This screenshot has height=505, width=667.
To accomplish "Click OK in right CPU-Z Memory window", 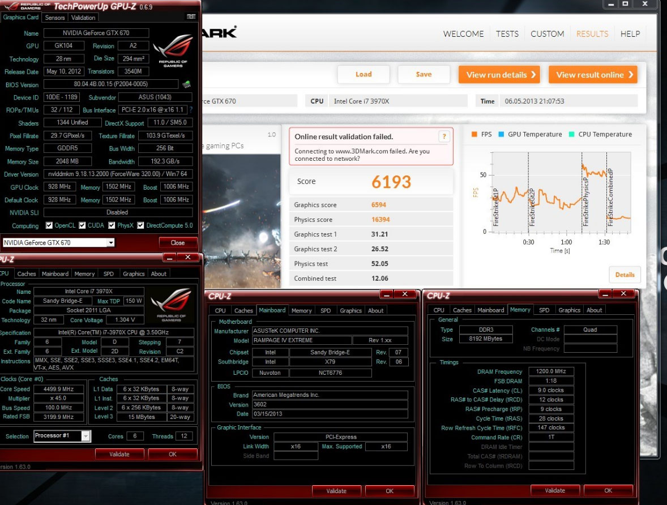I will coord(608,490).
